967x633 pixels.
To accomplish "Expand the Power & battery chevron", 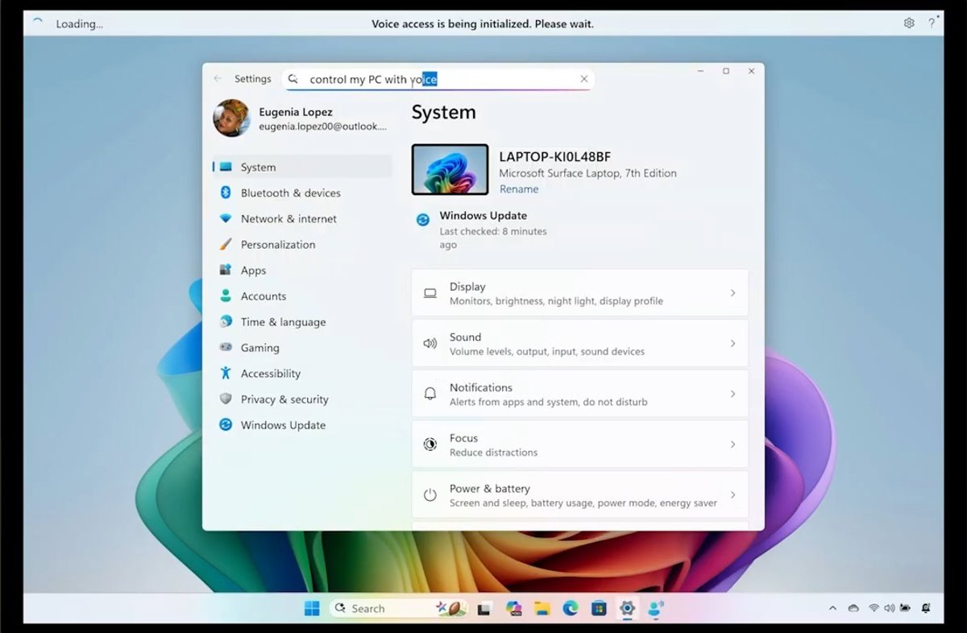I will point(733,495).
